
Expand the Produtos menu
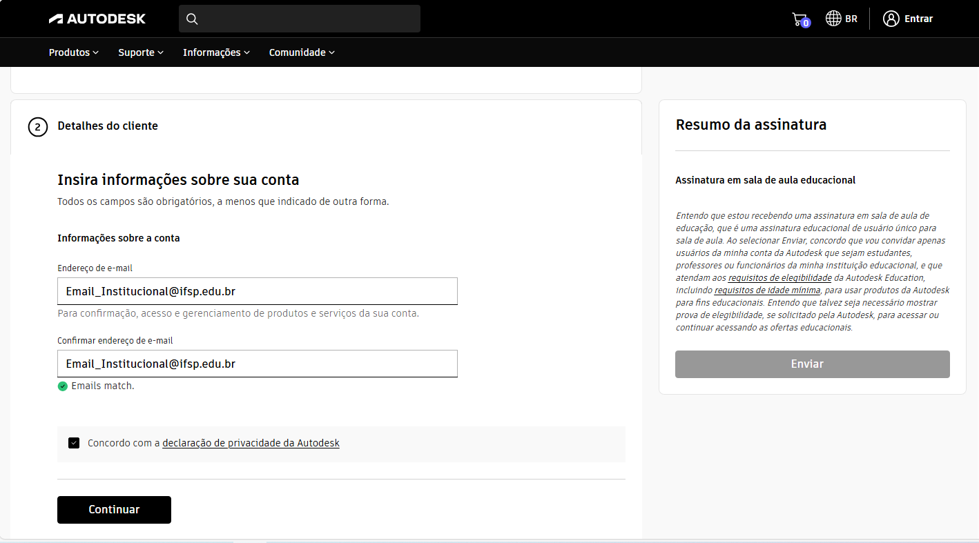[74, 52]
